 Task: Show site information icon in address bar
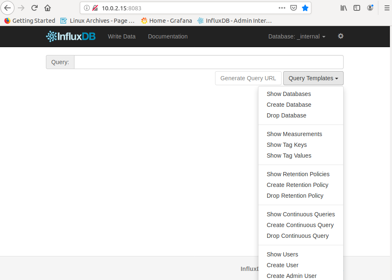tap(87, 8)
